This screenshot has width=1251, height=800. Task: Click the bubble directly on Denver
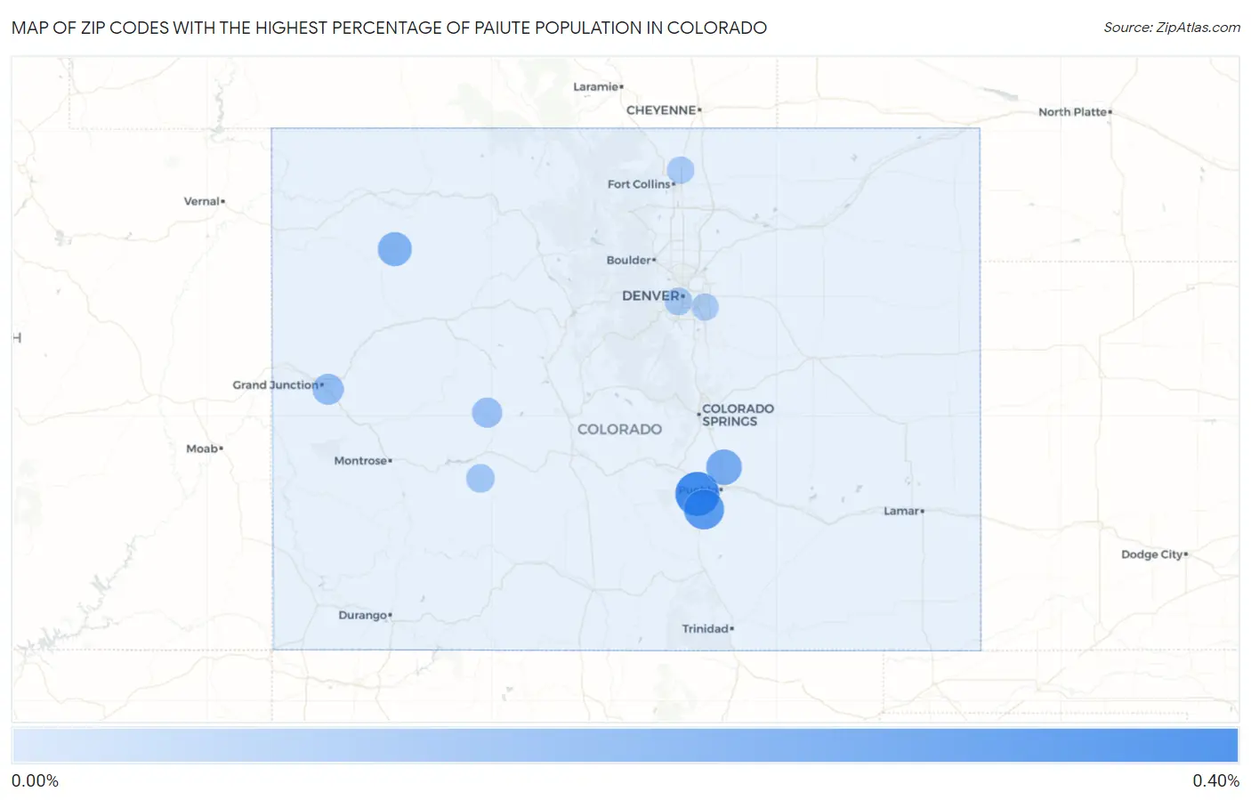678,301
